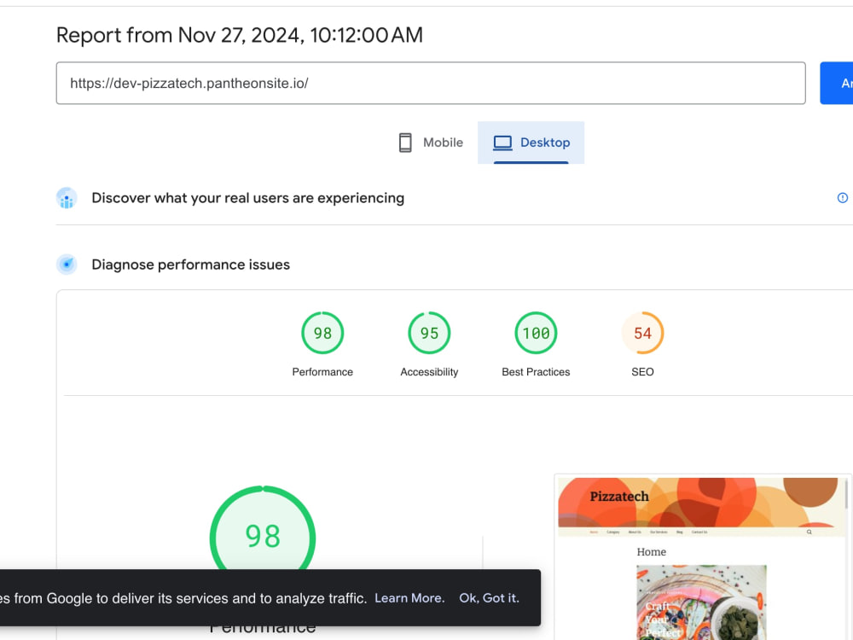The image size is (853, 640).
Task: Click the Diagnose performance issues heading
Action: pyautogui.click(x=191, y=265)
